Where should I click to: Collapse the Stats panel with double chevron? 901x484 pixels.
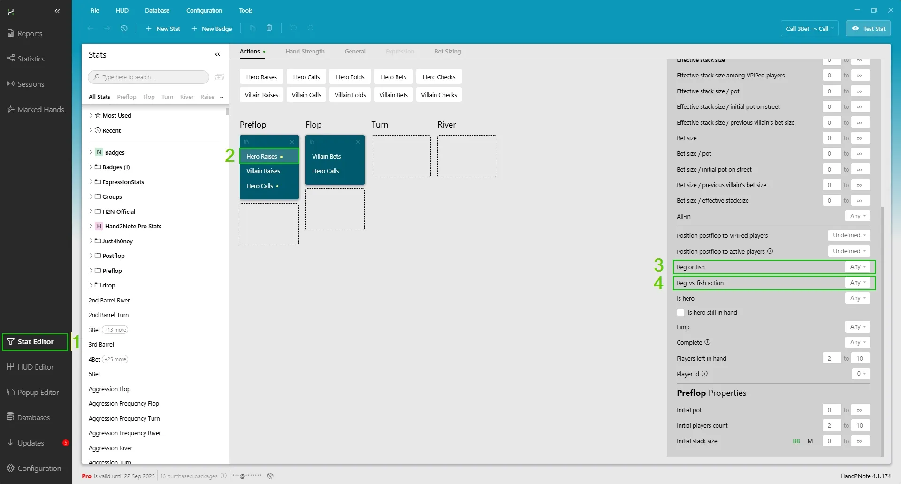[218, 54]
